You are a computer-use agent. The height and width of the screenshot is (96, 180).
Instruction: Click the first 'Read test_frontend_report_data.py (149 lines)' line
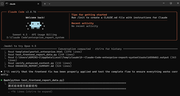pos(41,55)
